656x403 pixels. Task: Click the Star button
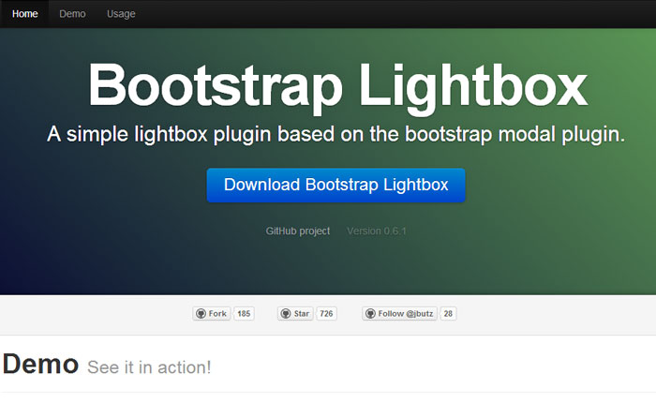[295, 313]
